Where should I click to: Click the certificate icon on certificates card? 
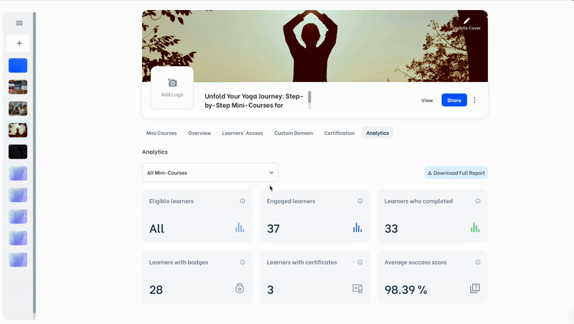[357, 289]
